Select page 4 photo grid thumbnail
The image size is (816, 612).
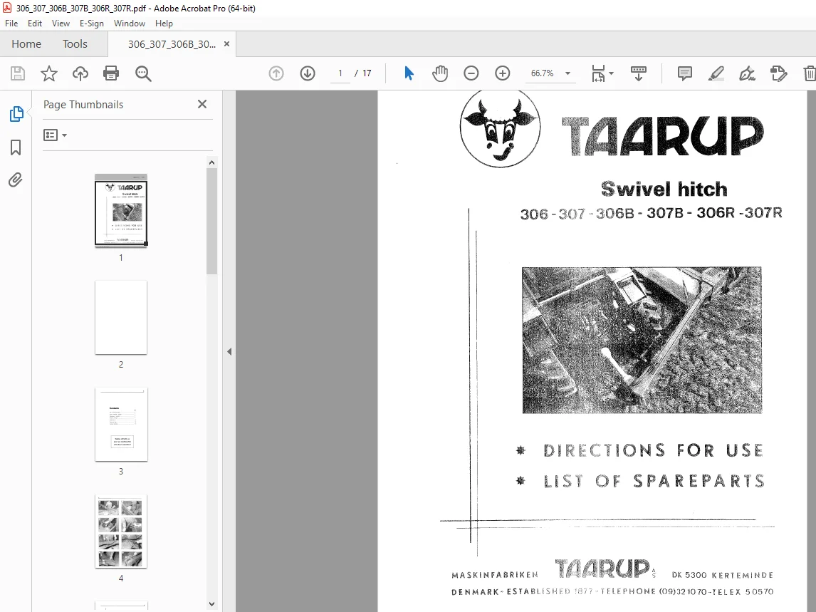click(x=121, y=531)
